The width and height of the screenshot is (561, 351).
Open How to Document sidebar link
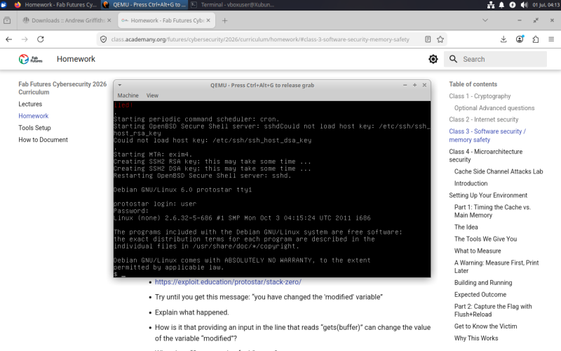(43, 140)
